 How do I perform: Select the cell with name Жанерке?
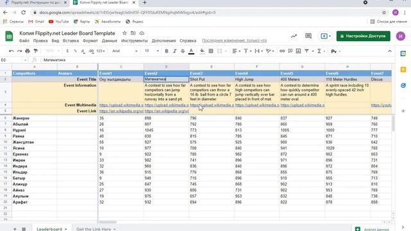tap(34, 118)
